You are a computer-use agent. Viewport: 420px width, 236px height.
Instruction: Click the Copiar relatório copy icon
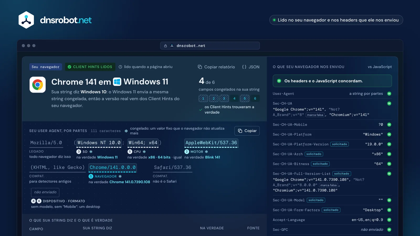[x=200, y=67]
